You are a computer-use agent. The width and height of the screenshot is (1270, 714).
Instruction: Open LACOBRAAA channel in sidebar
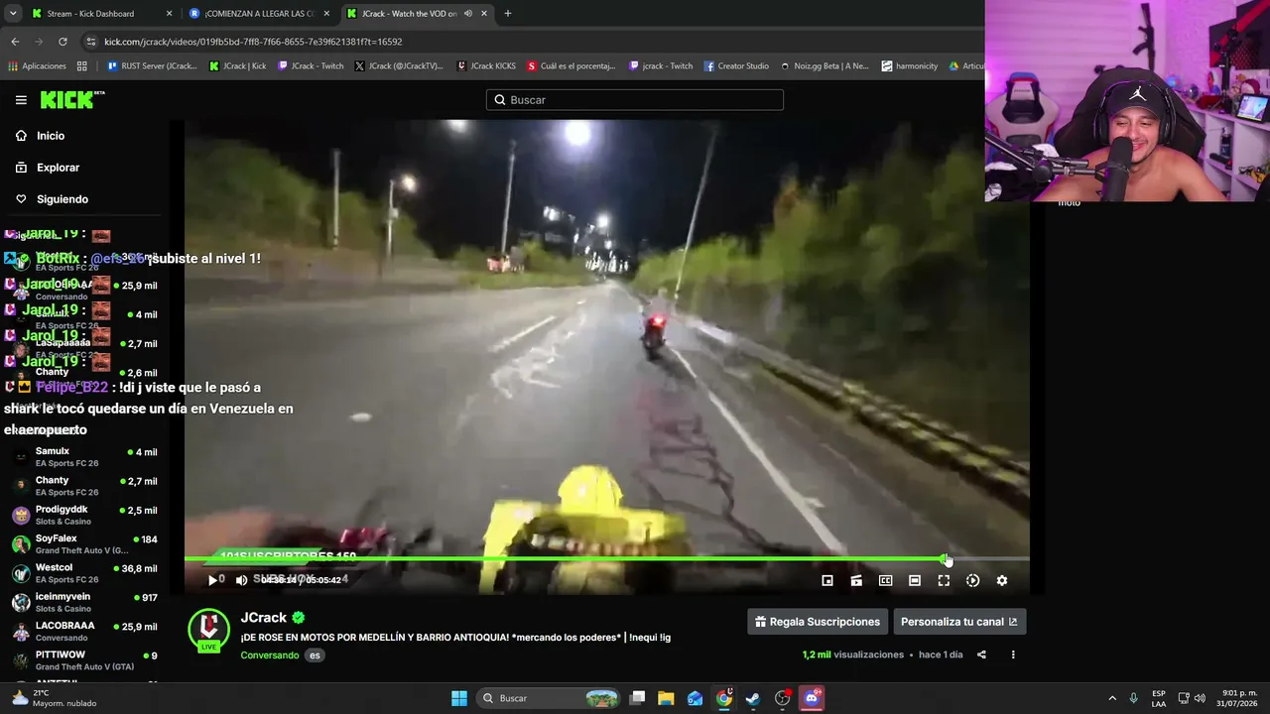[84, 632]
